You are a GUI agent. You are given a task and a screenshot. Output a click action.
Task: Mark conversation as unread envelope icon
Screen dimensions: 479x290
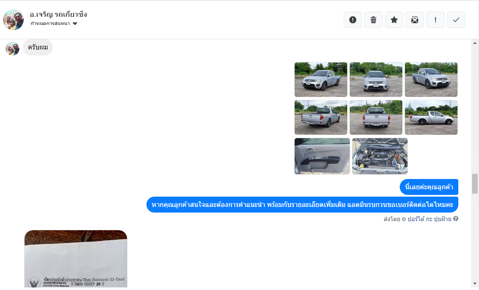pyautogui.click(x=414, y=20)
